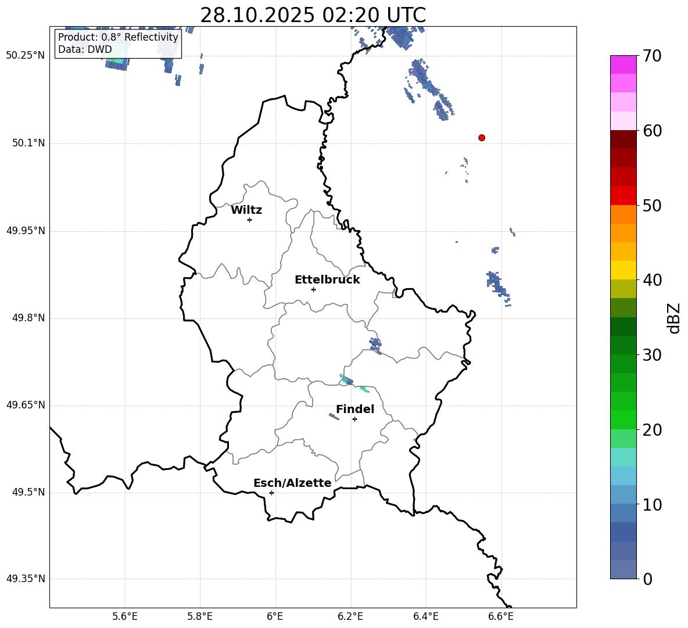Click the "Data: DWD" legend text

click(85, 49)
